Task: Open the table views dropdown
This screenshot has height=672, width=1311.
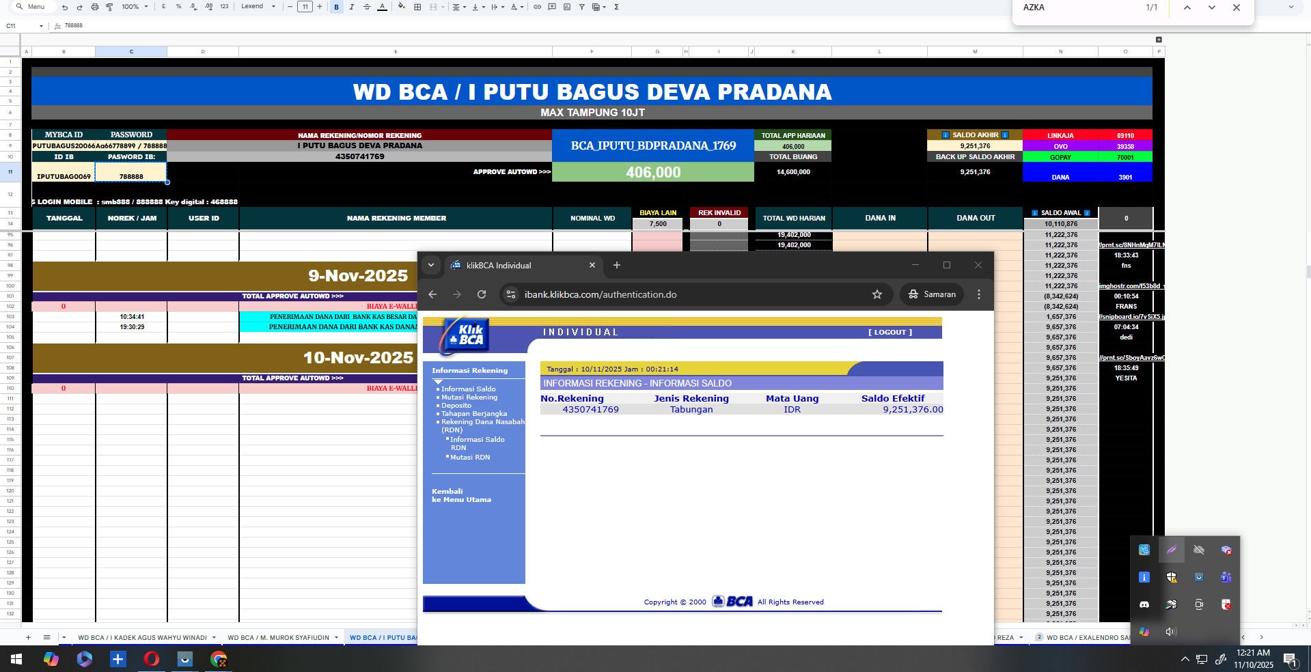Action: [599, 7]
